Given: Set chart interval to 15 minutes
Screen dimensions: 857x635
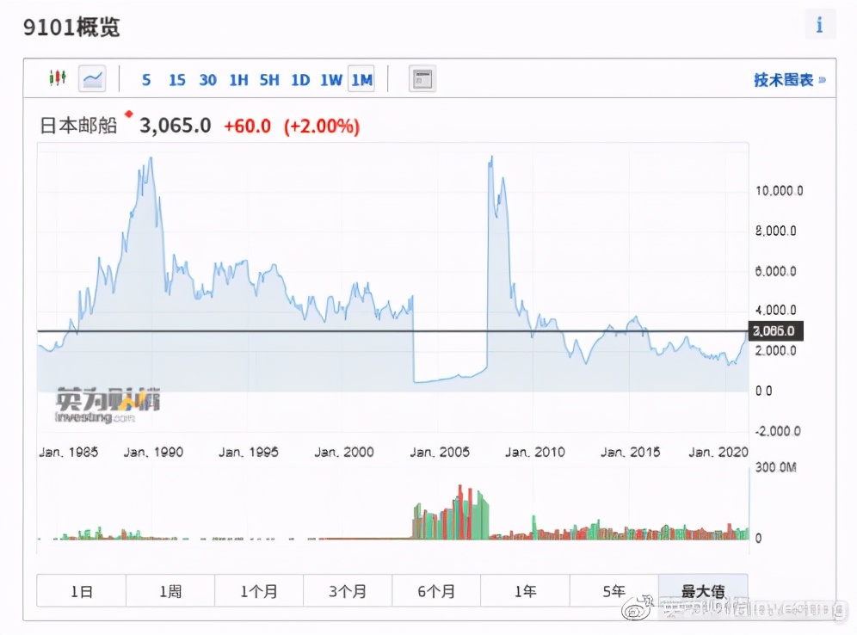Looking at the screenshot, I should coord(176,80).
